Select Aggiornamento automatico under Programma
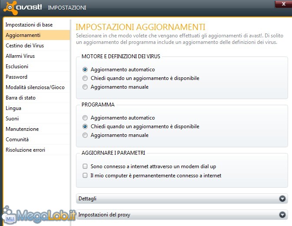292x226 pixels. tap(85, 118)
